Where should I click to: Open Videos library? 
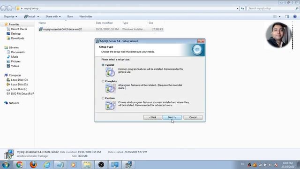pos(15,66)
